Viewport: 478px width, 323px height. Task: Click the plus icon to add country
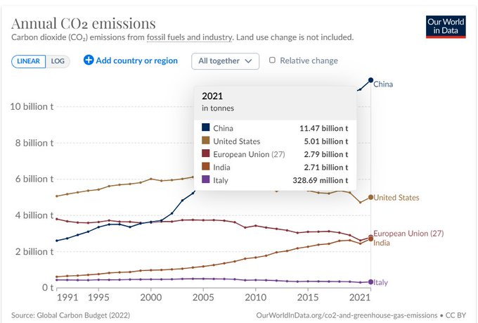[89, 61]
